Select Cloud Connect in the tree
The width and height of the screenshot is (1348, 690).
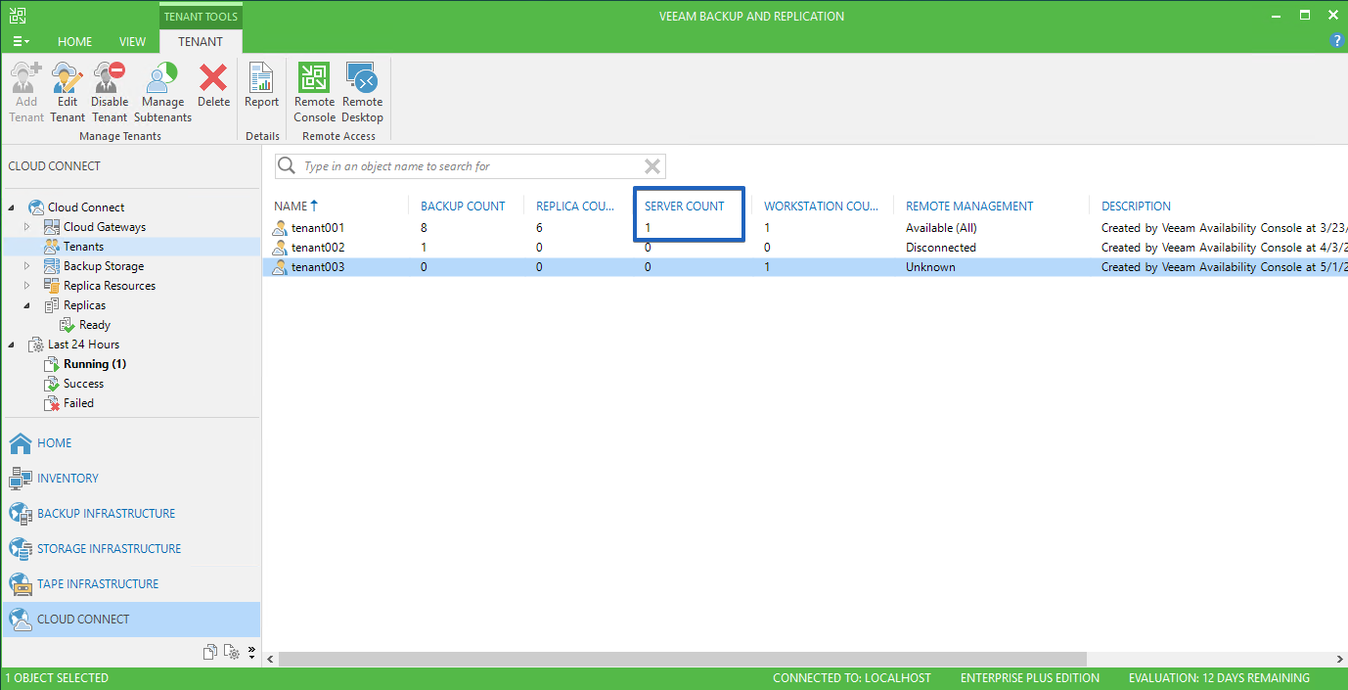(86, 207)
